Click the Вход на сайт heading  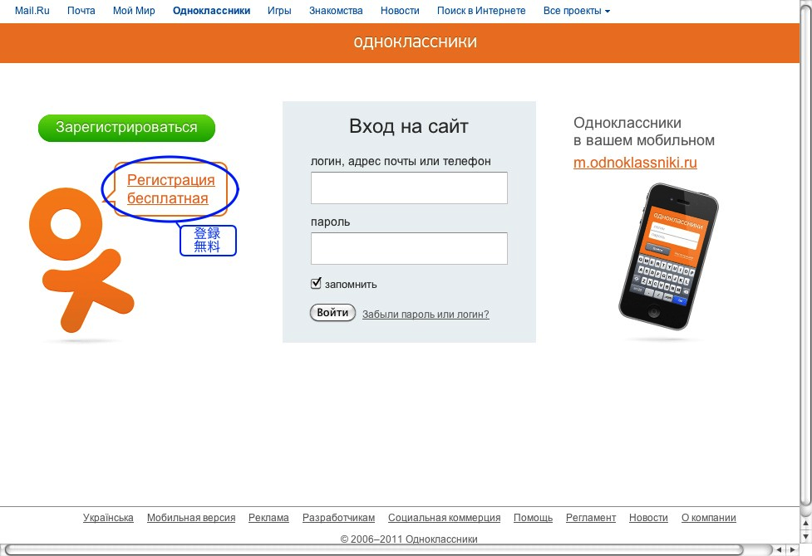409,126
